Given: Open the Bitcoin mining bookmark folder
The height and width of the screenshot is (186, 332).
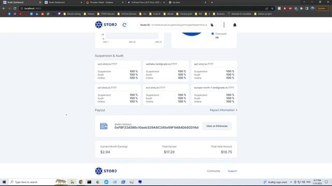Looking at the screenshot, I should pos(72,14).
